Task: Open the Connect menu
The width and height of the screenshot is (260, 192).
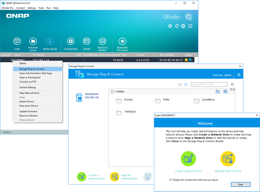Action: tap(20, 8)
